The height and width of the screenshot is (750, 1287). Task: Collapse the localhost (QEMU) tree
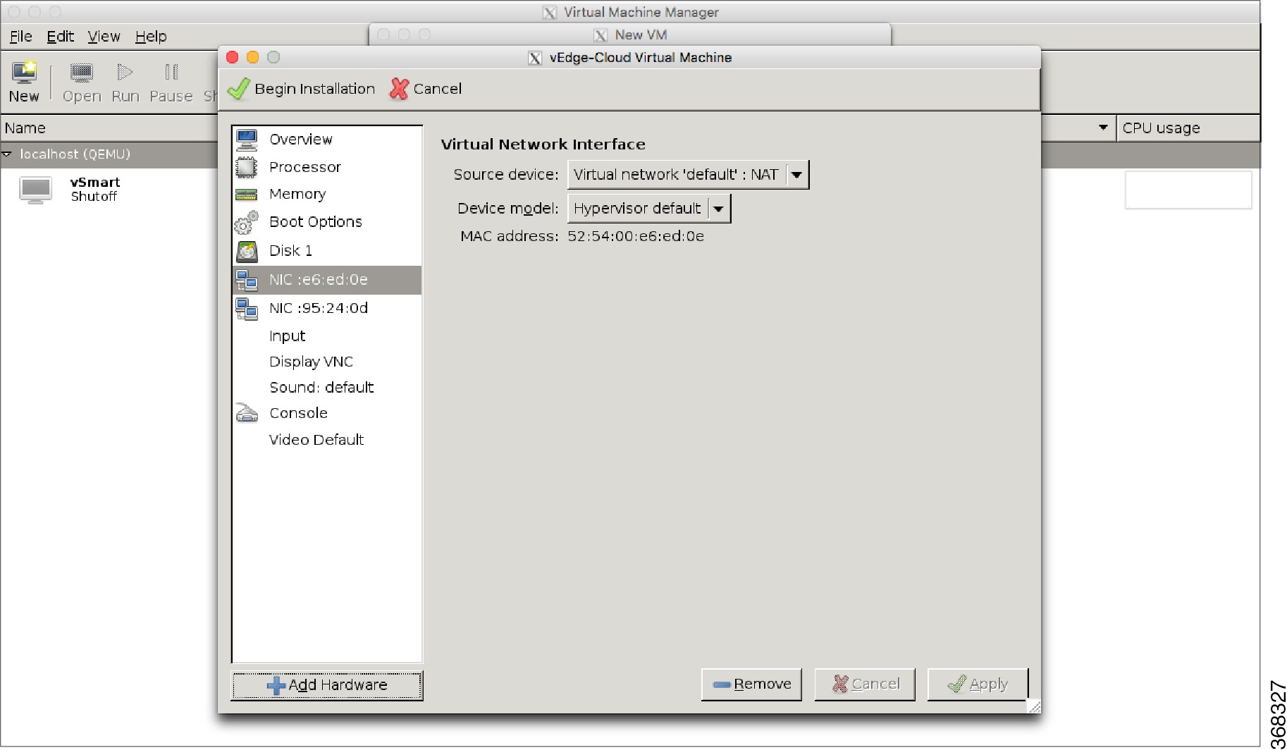(x=8, y=154)
